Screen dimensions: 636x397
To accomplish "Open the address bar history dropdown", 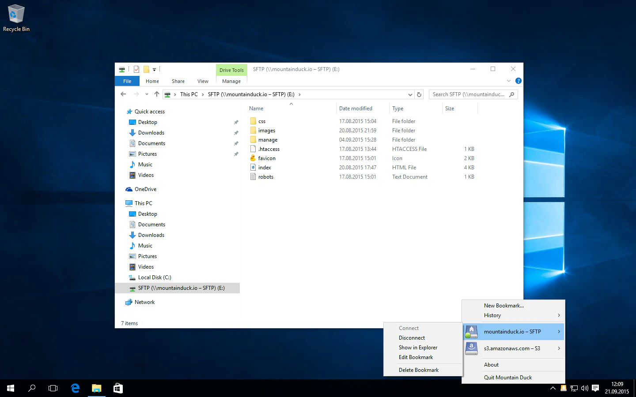I will click(x=410, y=94).
